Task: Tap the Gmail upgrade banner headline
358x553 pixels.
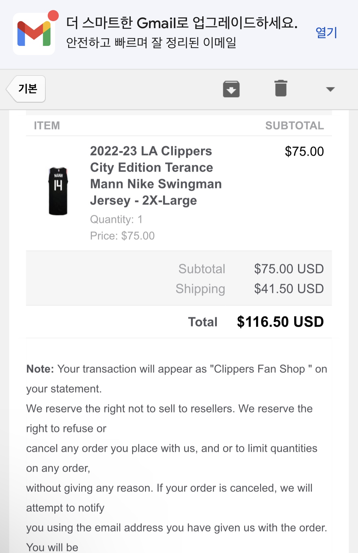Action: tap(182, 23)
